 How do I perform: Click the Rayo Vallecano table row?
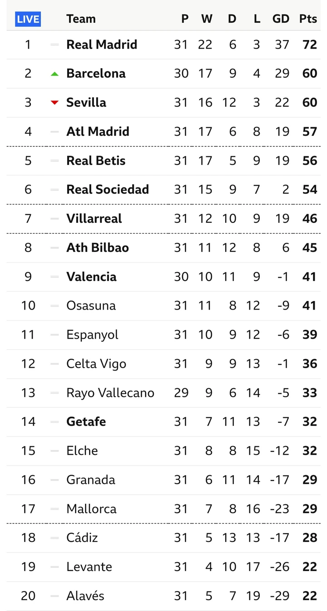(163, 393)
